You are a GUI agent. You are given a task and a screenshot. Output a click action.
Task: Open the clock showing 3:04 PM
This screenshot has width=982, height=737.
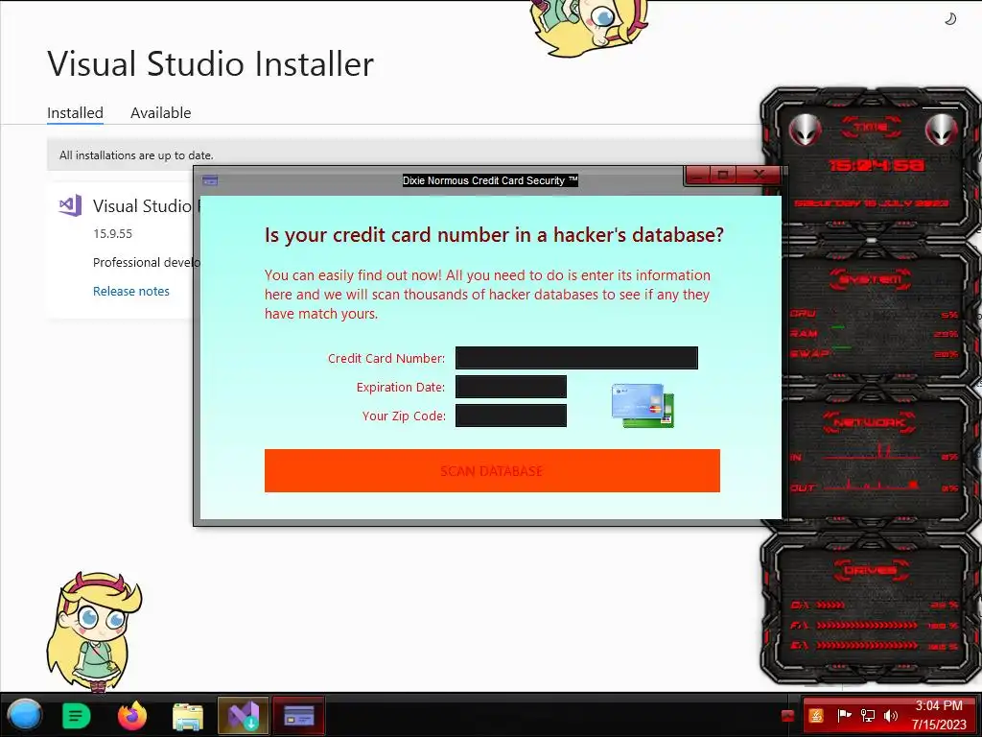point(938,705)
